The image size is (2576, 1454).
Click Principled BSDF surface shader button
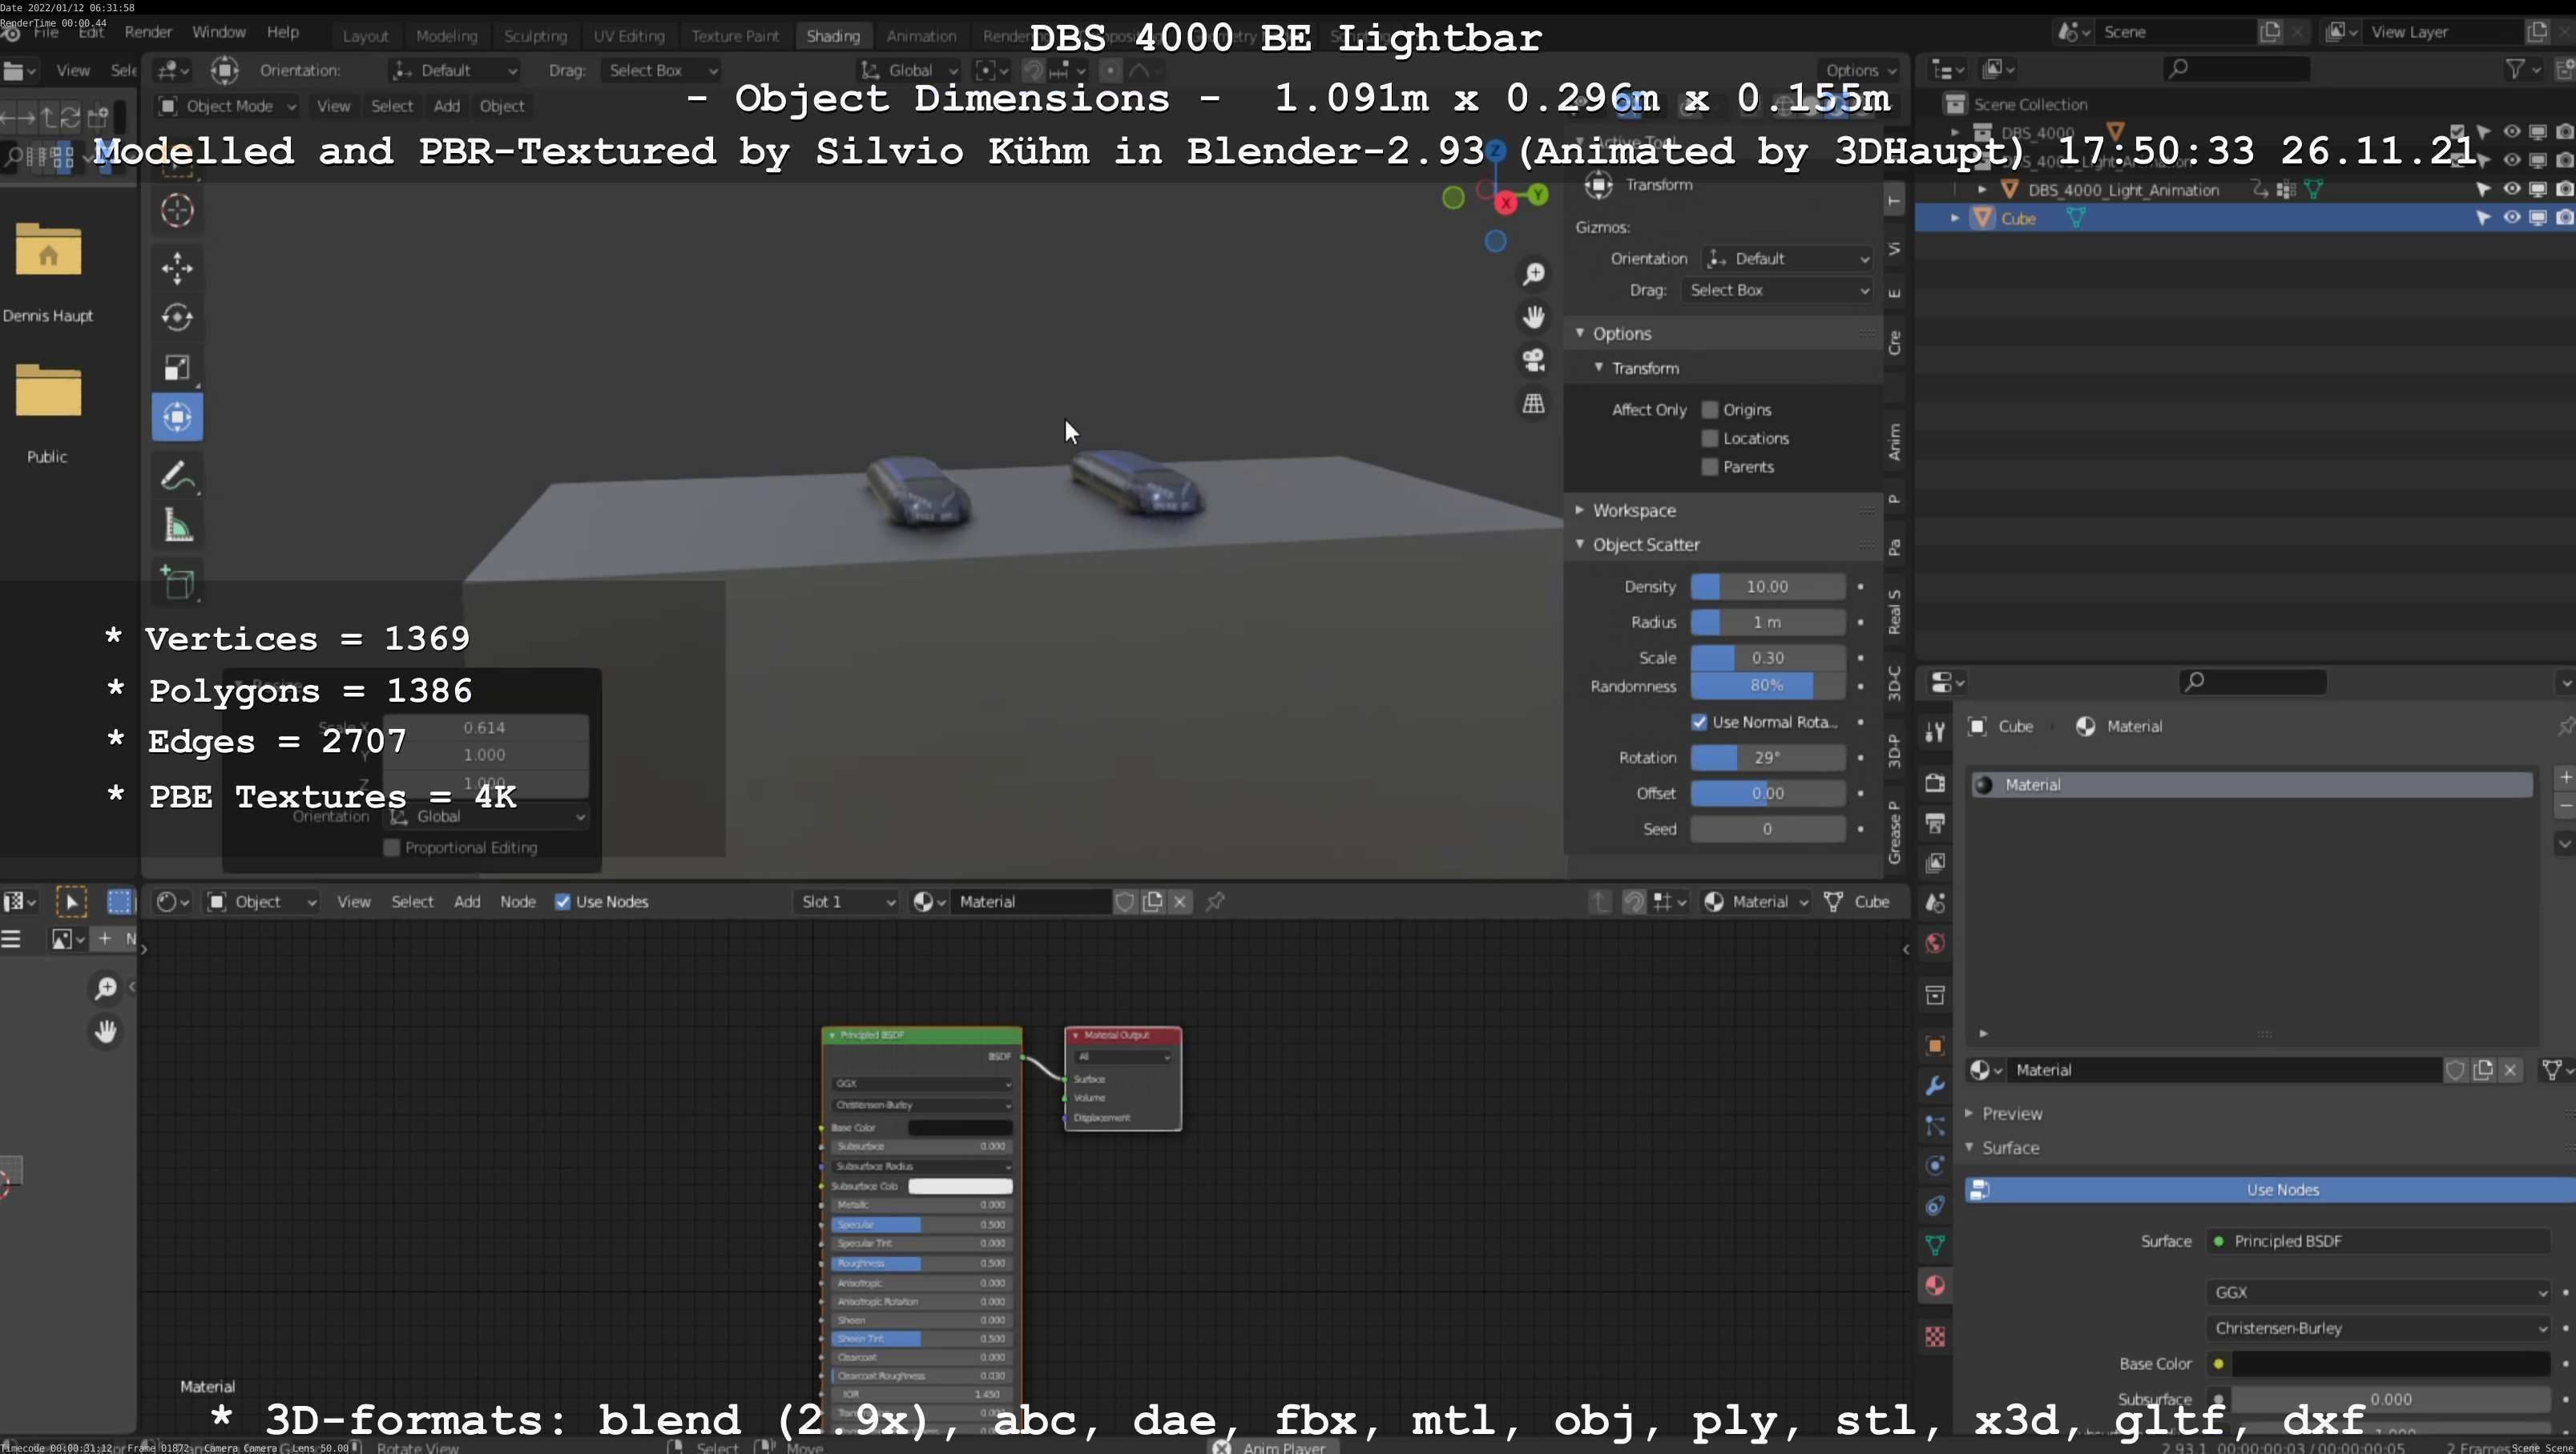pyautogui.click(x=2377, y=1241)
